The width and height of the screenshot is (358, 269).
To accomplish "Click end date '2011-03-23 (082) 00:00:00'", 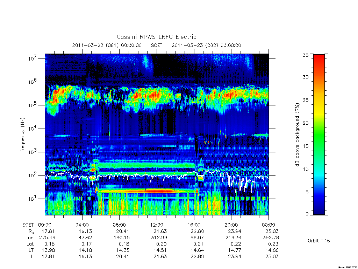I will pyautogui.click(x=206, y=45).
